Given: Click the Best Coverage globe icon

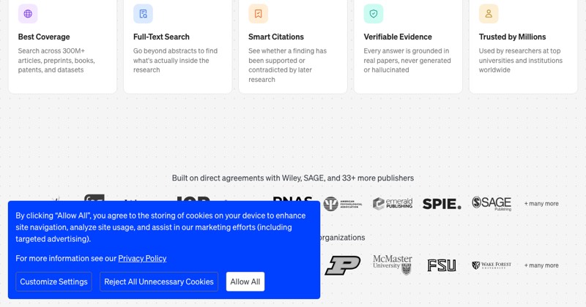Looking at the screenshot, I should [x=28, y=14].
